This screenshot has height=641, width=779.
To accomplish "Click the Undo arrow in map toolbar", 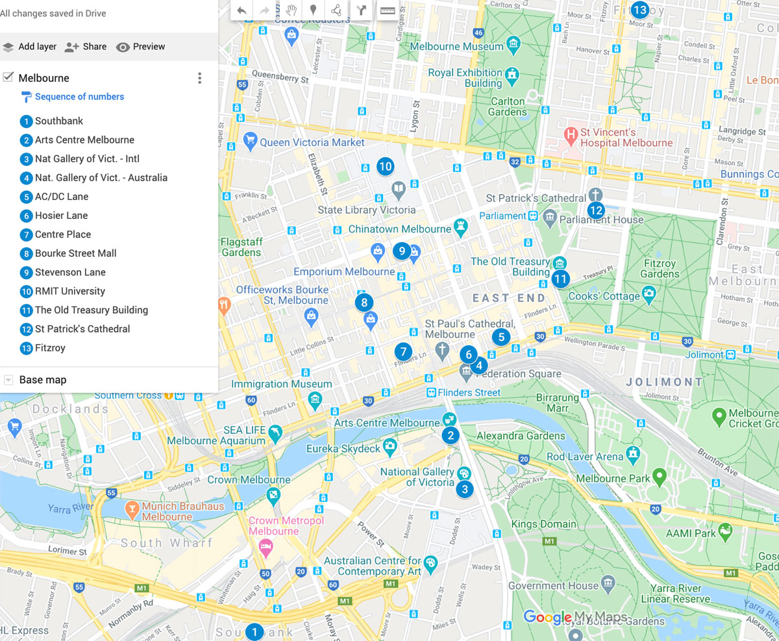I will pos(241,10).
